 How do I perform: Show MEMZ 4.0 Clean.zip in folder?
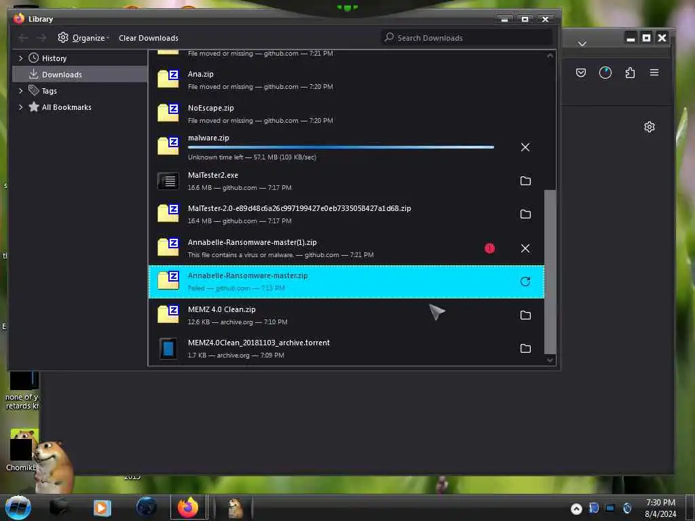[x=525, y=315]
